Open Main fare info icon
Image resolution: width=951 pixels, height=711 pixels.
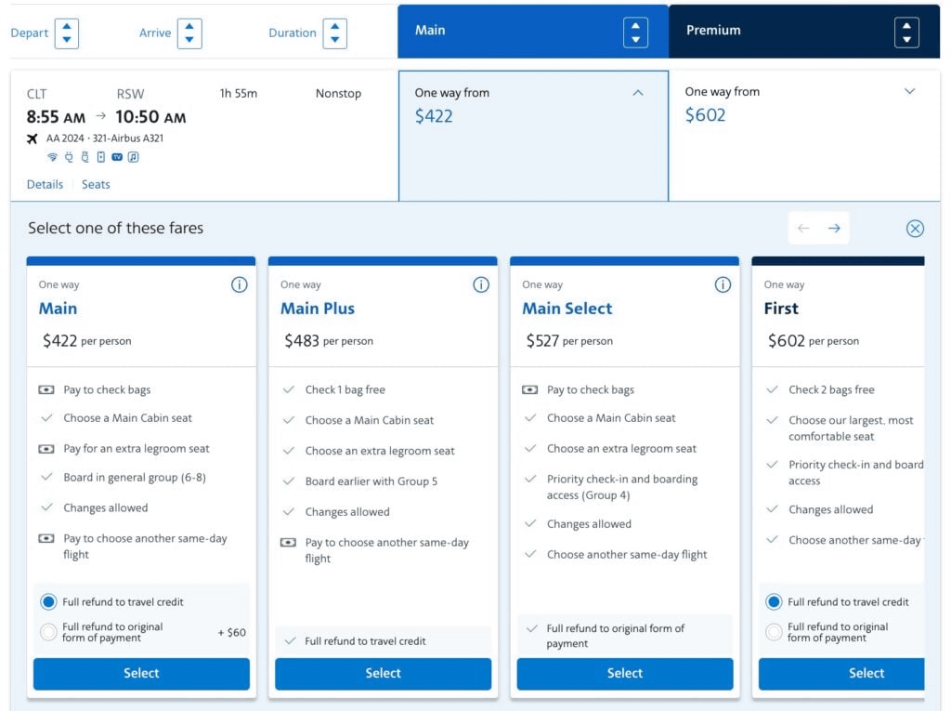tap(239, 284)
